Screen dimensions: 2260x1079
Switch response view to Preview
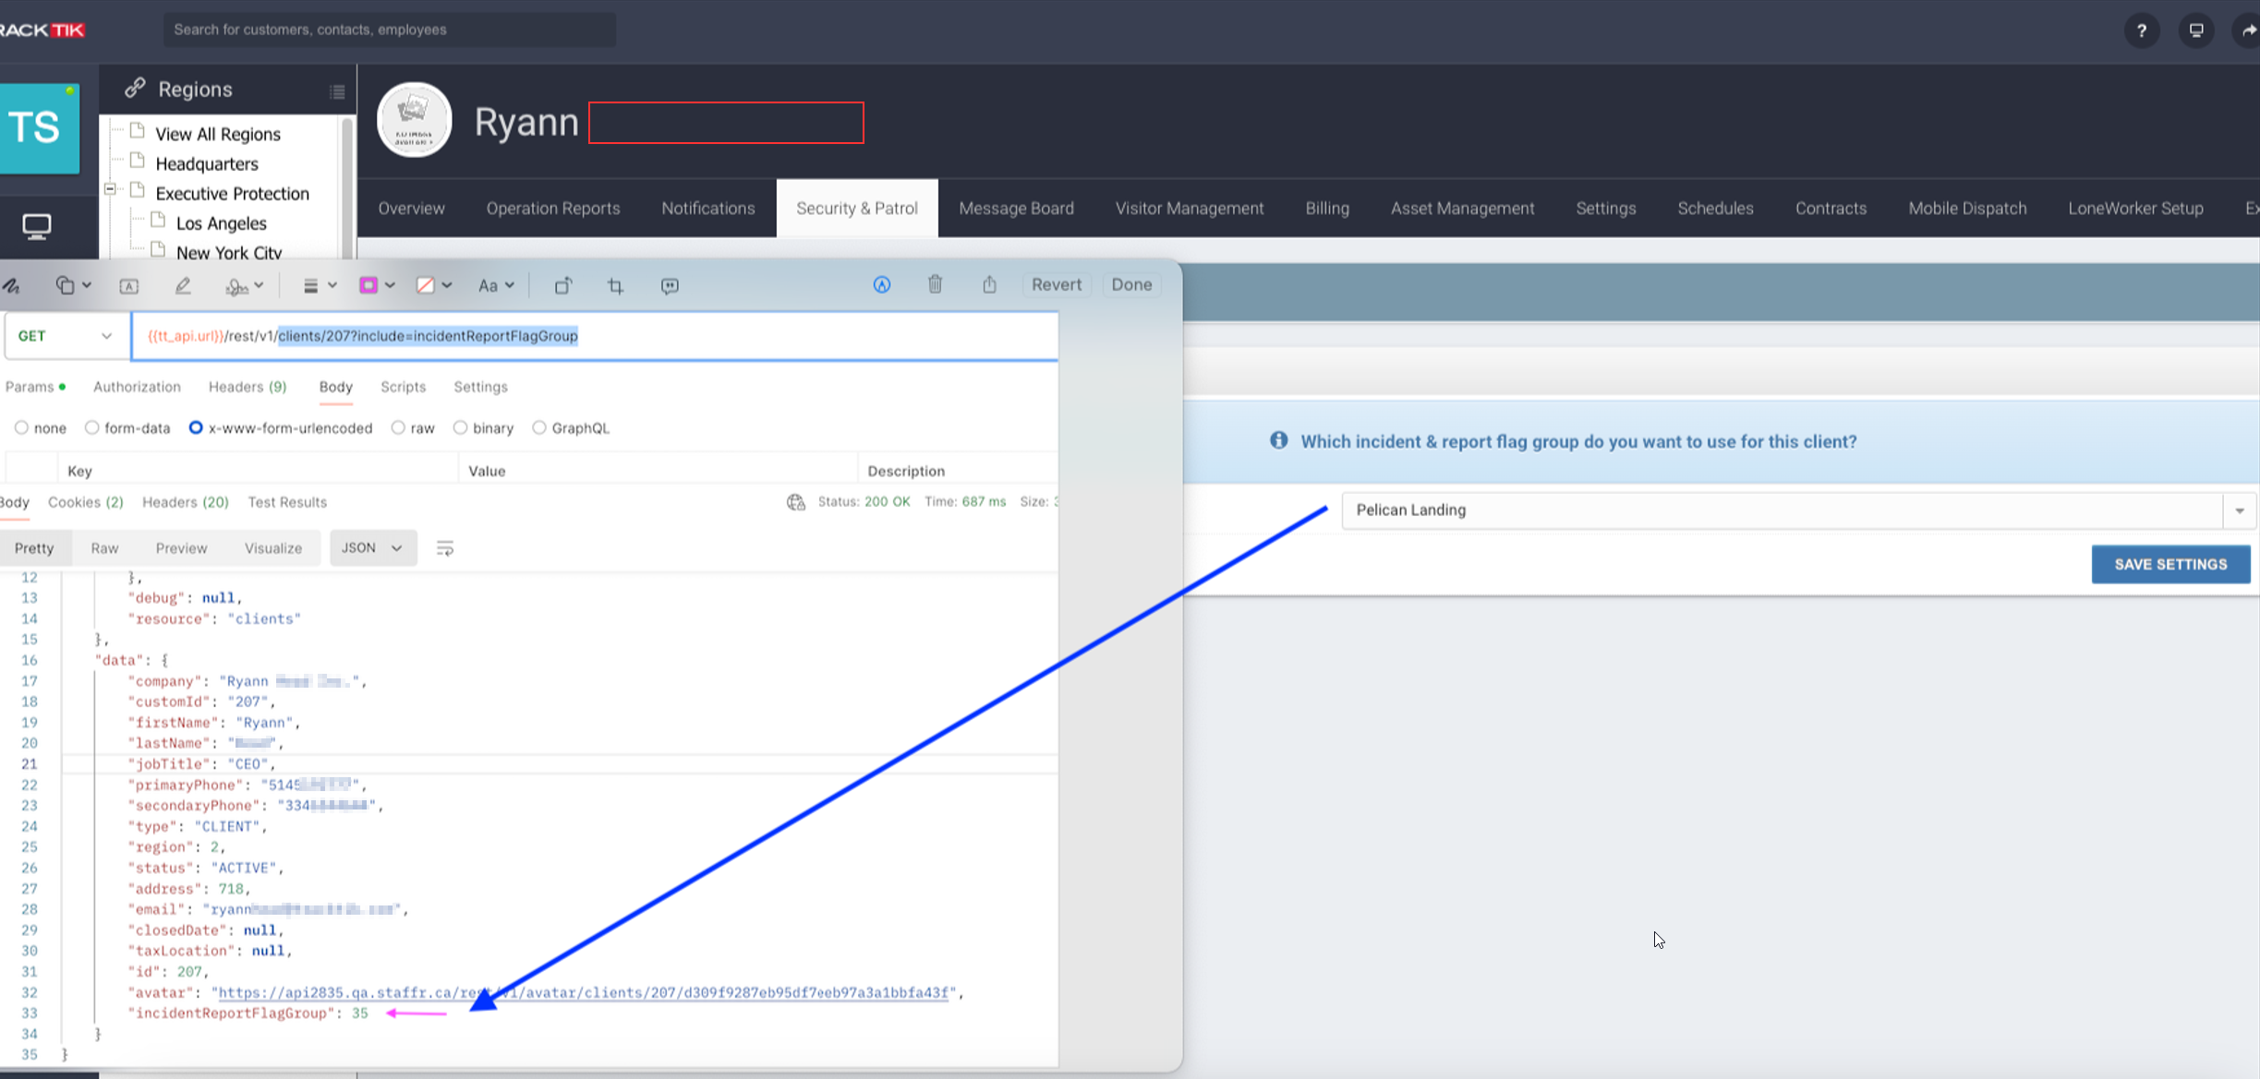tap(181, 548)
